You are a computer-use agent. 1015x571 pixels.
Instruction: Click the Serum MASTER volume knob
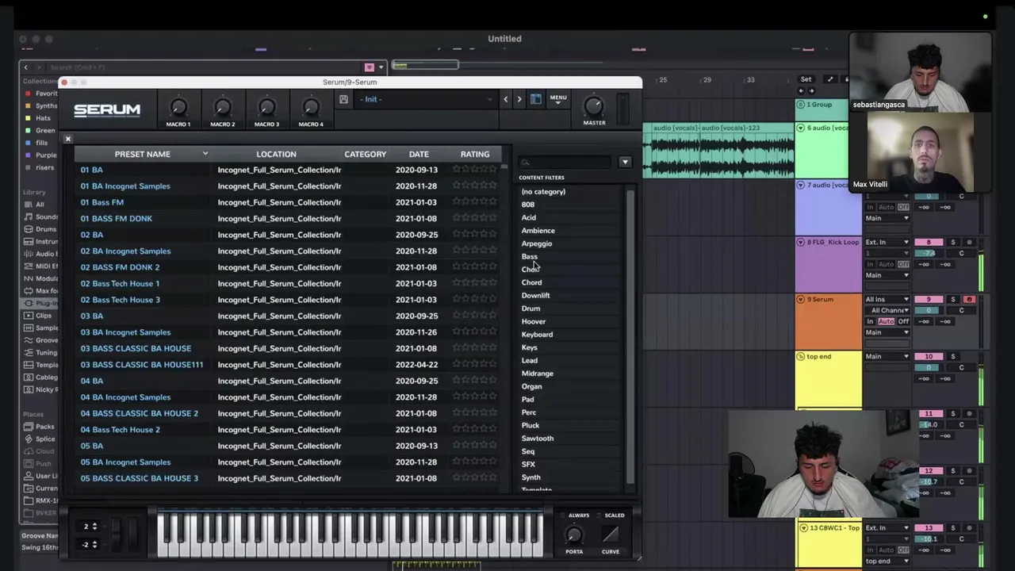[594, 106]
